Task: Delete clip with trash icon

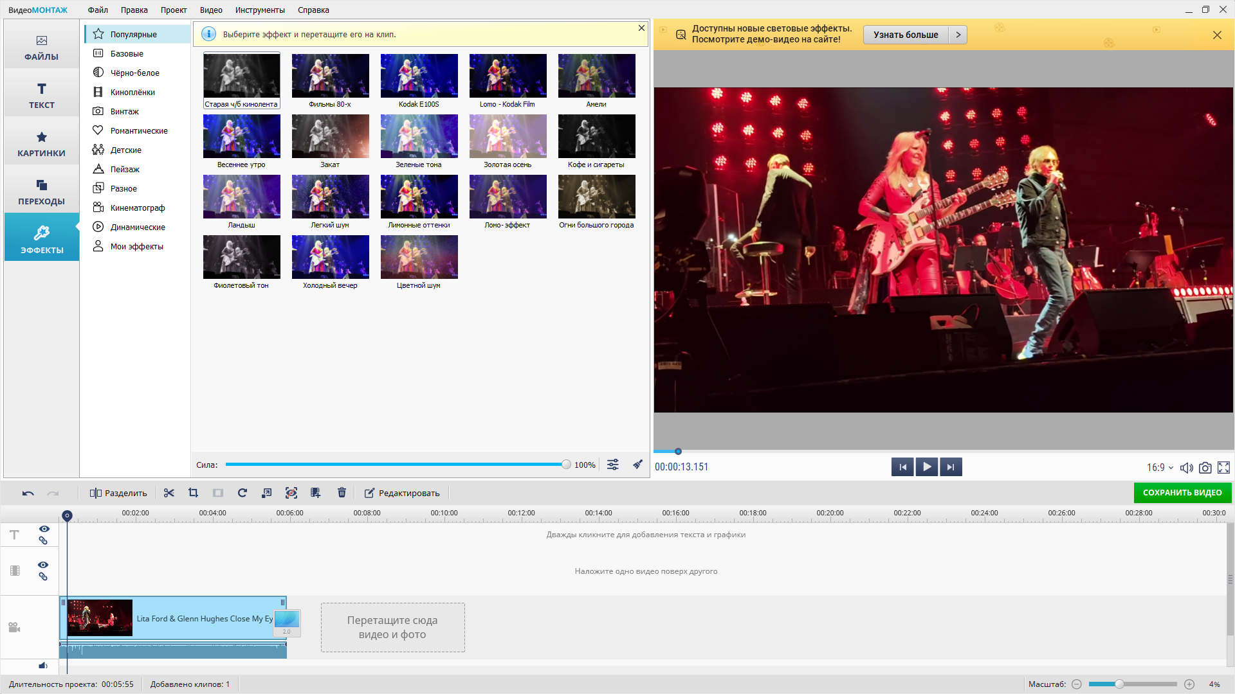Action: pos(342,493)
